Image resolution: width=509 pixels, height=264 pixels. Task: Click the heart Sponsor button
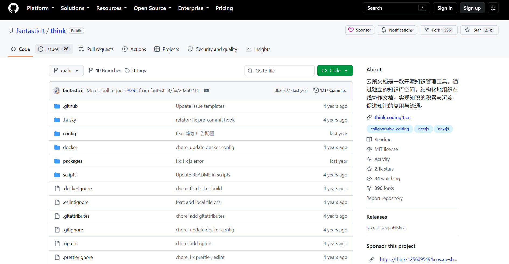point(360,30)
